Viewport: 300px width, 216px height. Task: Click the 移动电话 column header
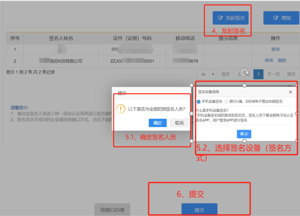coord(185,39)
